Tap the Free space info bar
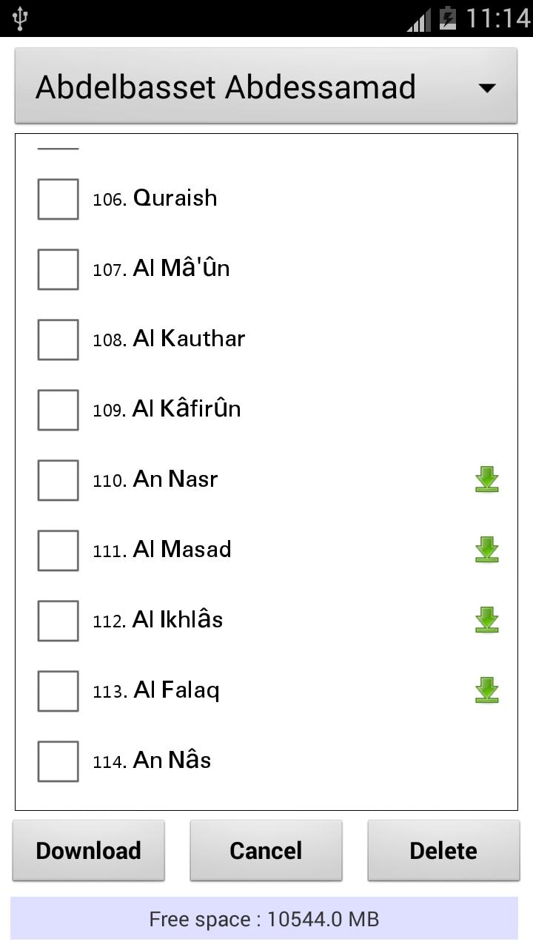The image size is (533, 947). point(264,920)
